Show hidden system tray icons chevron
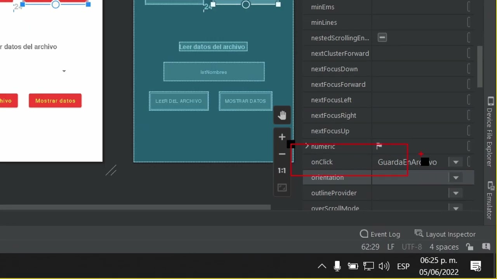This screenshot has width=497, height=279. point(322,266)
